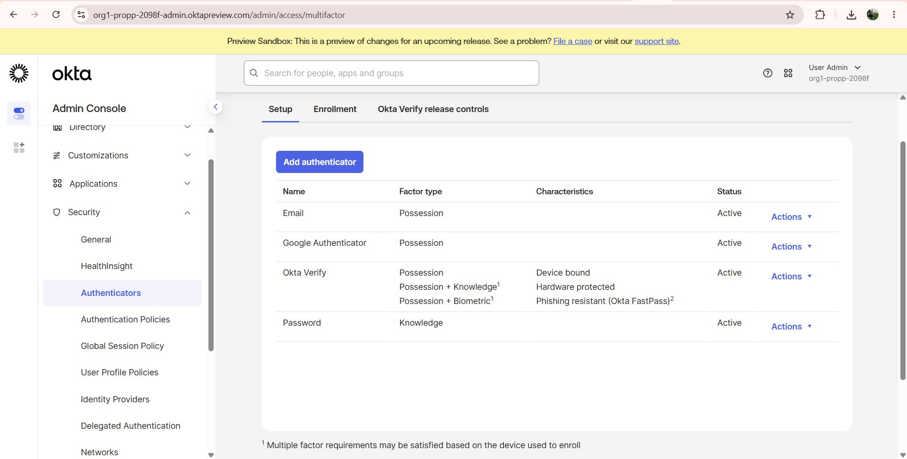Click the Okta Verify name cell

(x=304, y=273)
